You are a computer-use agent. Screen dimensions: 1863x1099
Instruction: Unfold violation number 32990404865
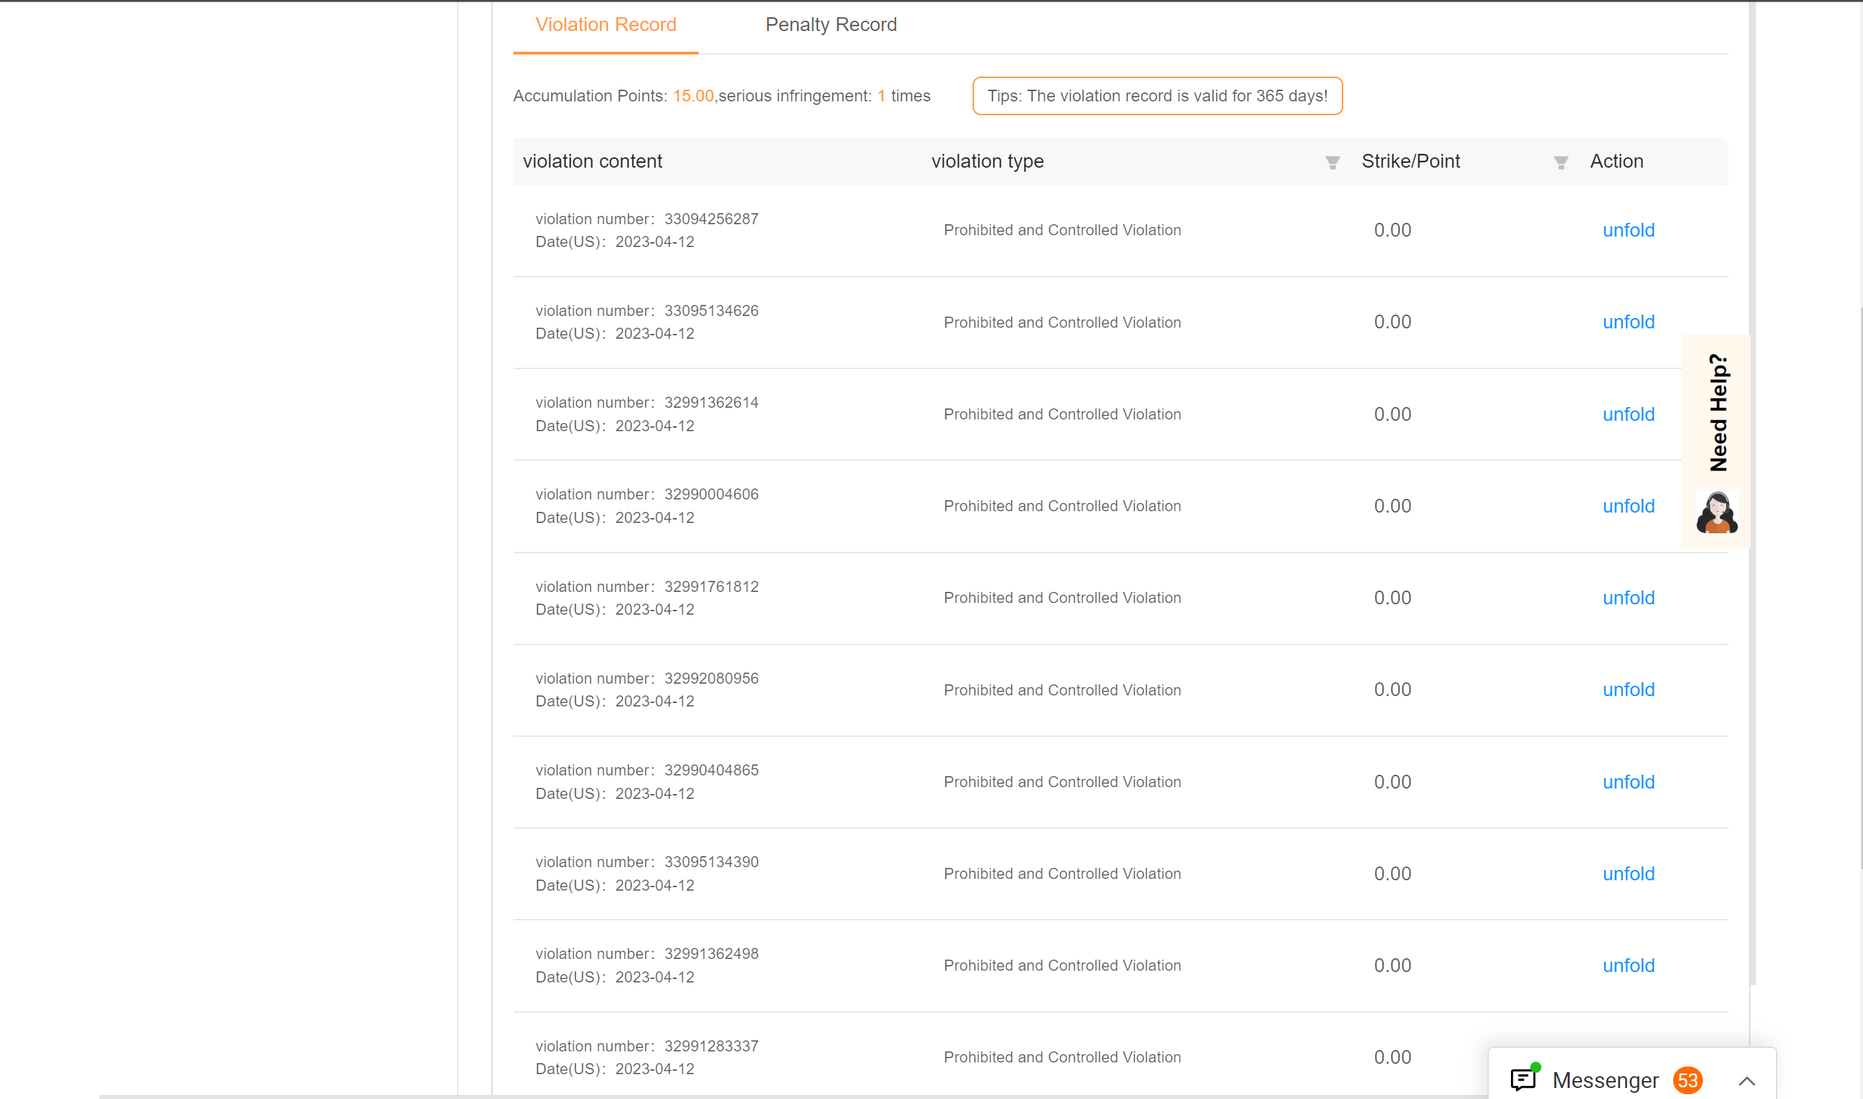click(1628, 782)
